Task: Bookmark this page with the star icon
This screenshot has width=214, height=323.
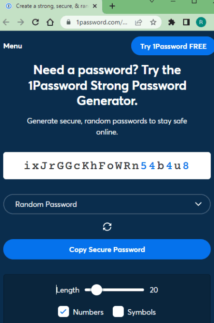Action: tap(153, 22)
